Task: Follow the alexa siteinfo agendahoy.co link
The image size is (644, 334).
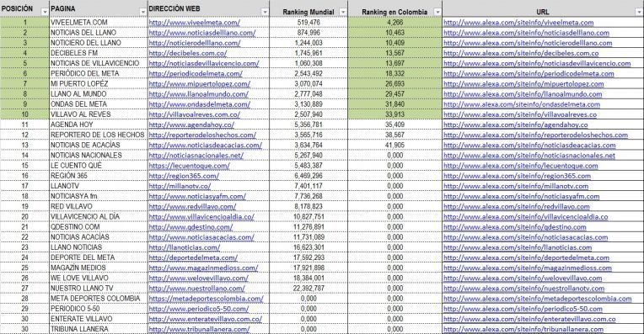Action: 515,125
